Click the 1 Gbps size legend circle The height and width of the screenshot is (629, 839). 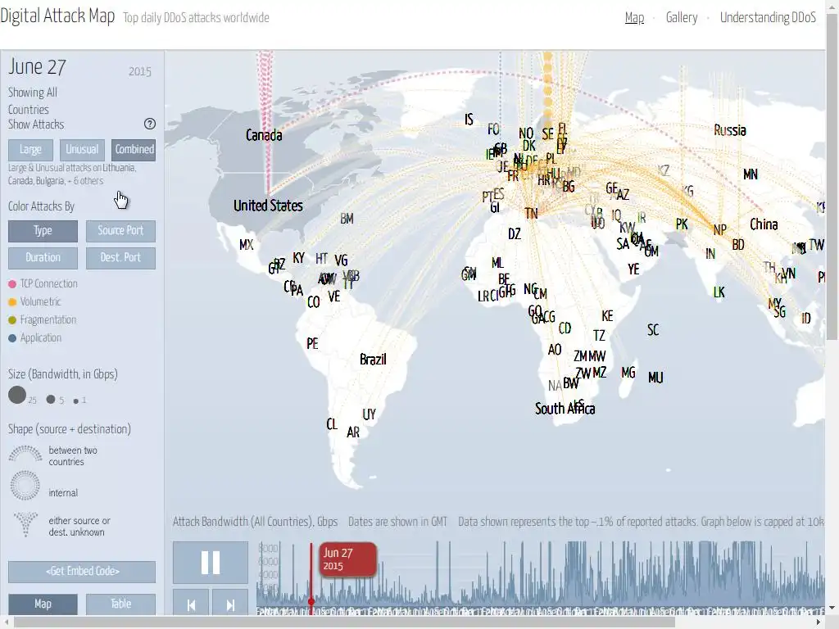point(76,400)
